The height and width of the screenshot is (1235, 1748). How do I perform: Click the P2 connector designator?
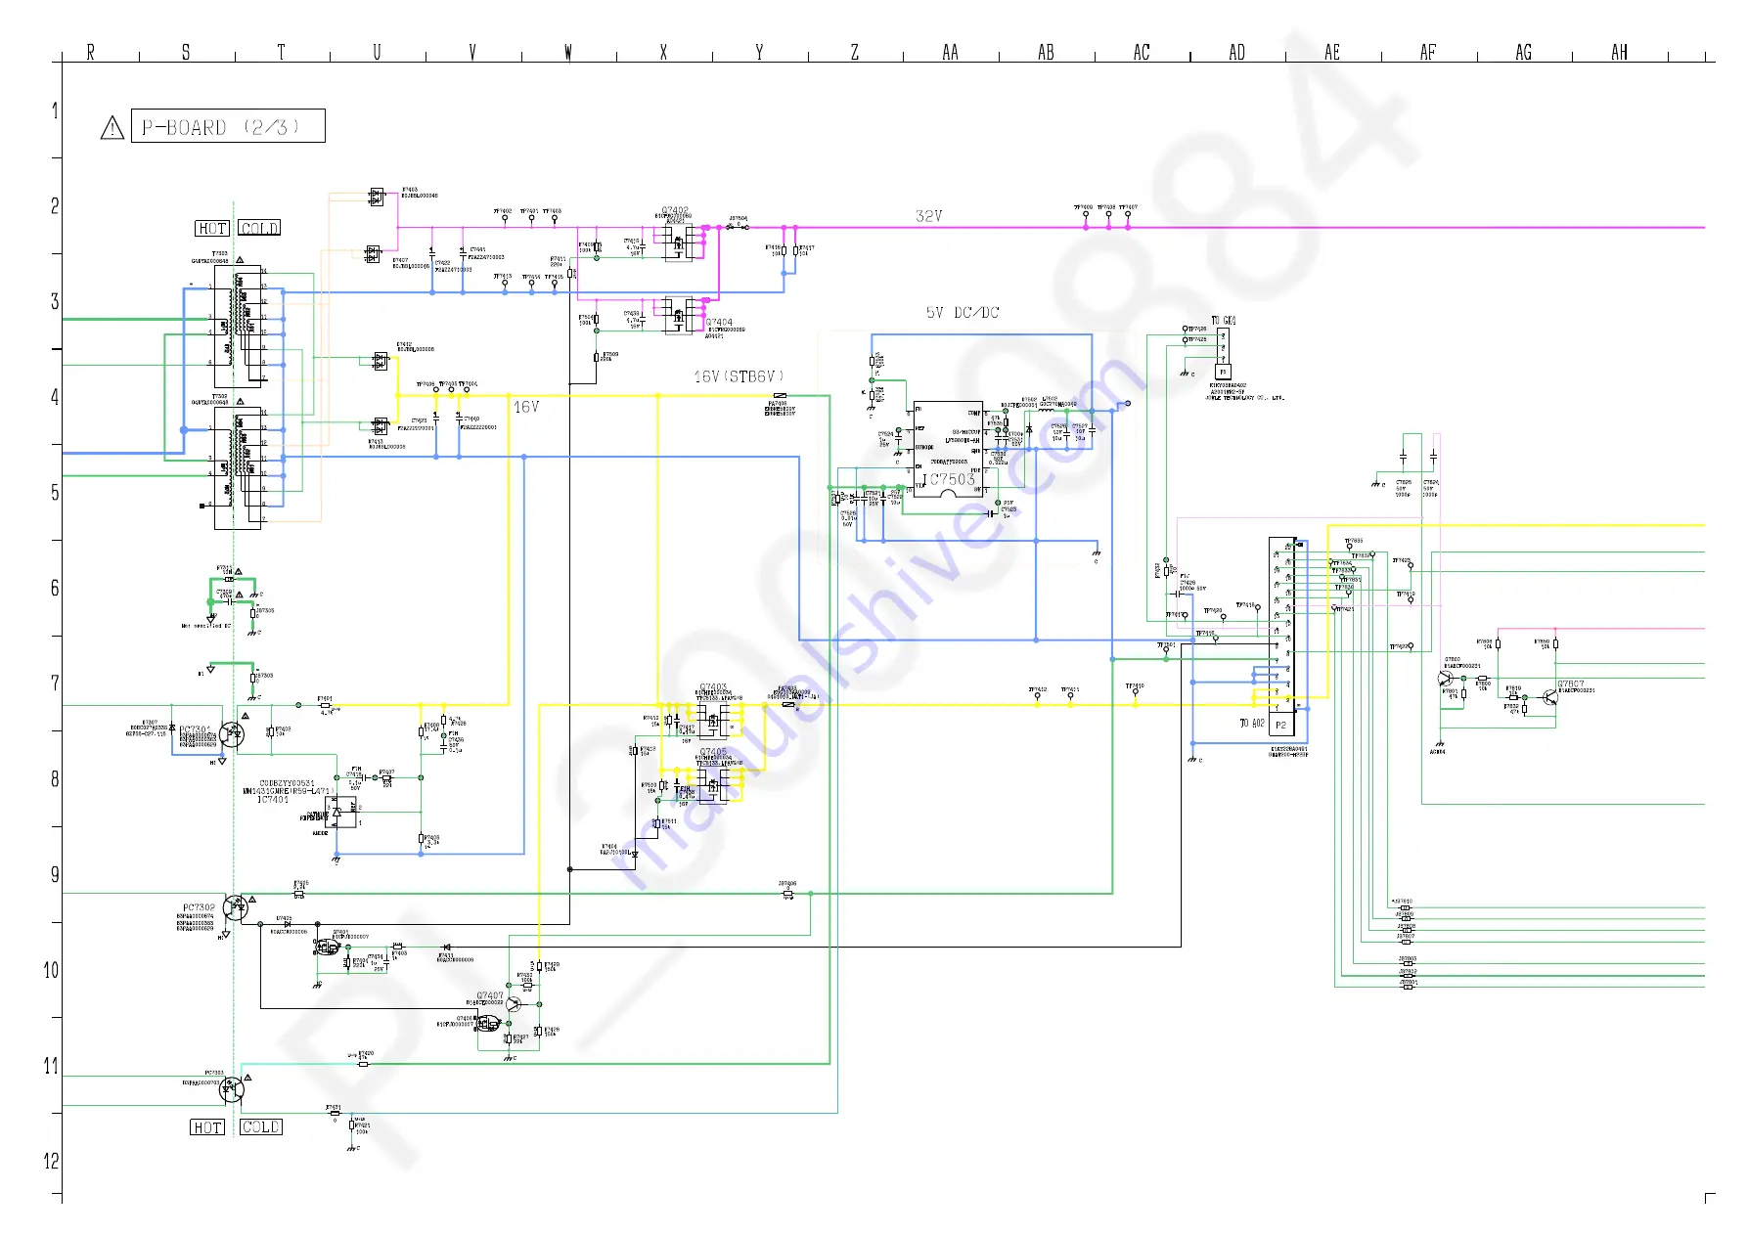[x=1280, y=726]
